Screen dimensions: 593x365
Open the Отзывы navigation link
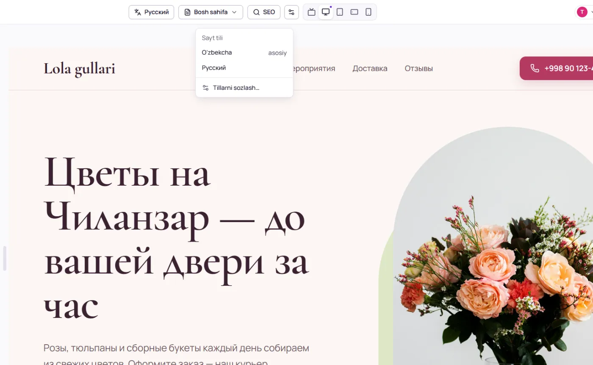(418, 68)
